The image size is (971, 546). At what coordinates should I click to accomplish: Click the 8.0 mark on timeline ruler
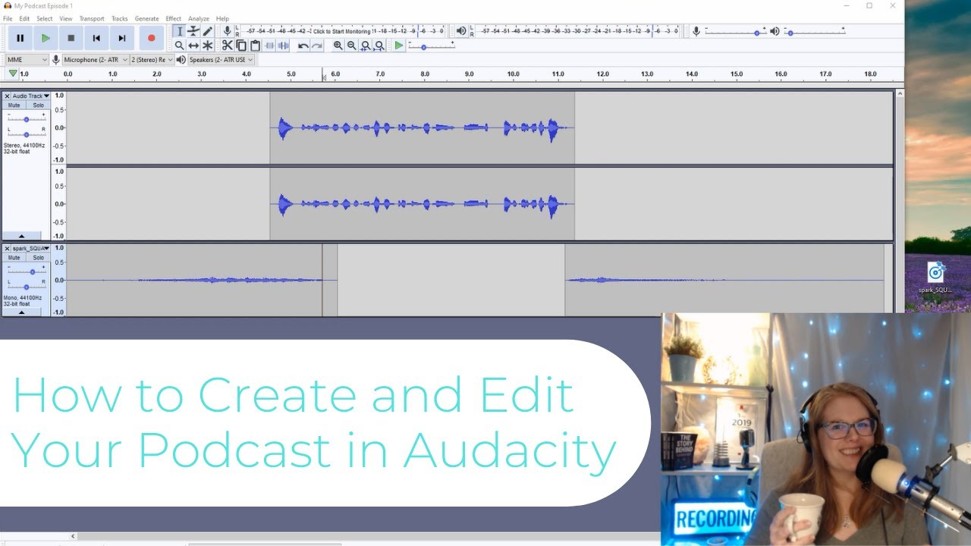425,74
